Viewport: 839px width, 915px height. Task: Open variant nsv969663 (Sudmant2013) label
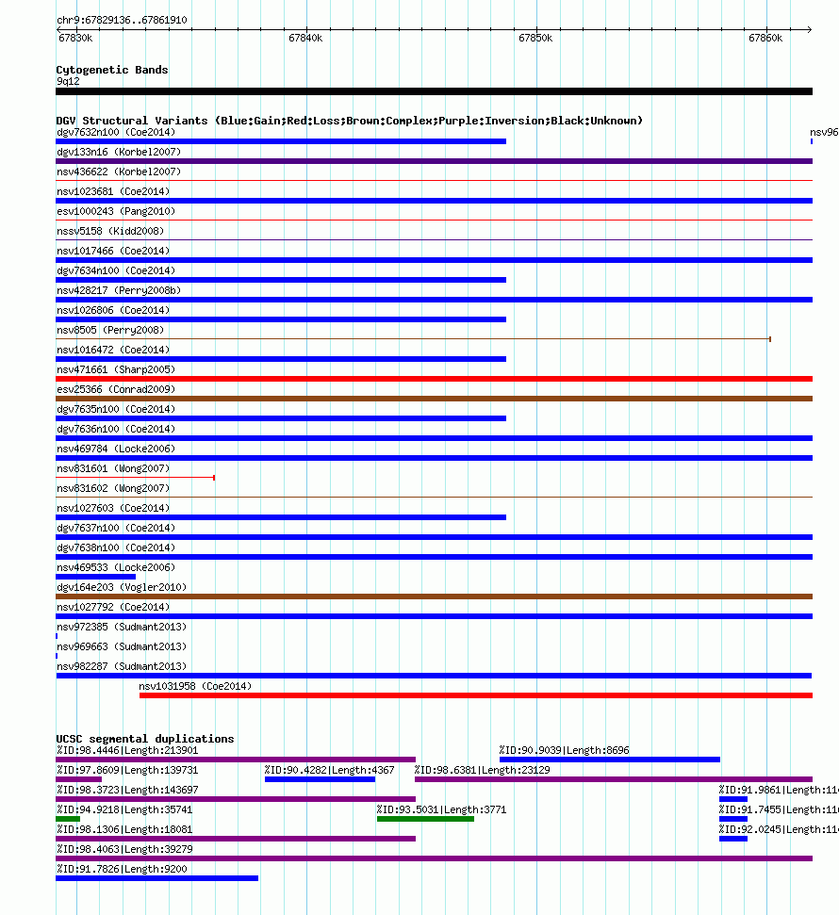click(x=122, y=647)
